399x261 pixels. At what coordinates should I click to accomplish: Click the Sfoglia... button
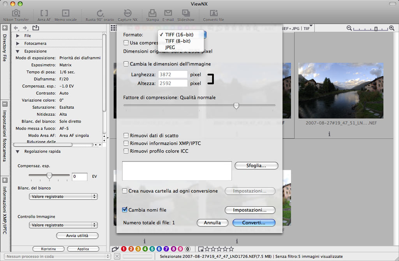point(256,165)
